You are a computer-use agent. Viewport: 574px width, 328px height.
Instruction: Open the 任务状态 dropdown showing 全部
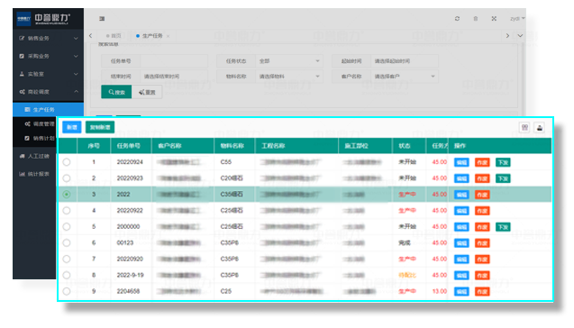click(x=289, y=61)
